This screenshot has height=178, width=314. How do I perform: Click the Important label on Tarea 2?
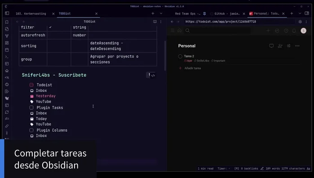pos(218,61)
